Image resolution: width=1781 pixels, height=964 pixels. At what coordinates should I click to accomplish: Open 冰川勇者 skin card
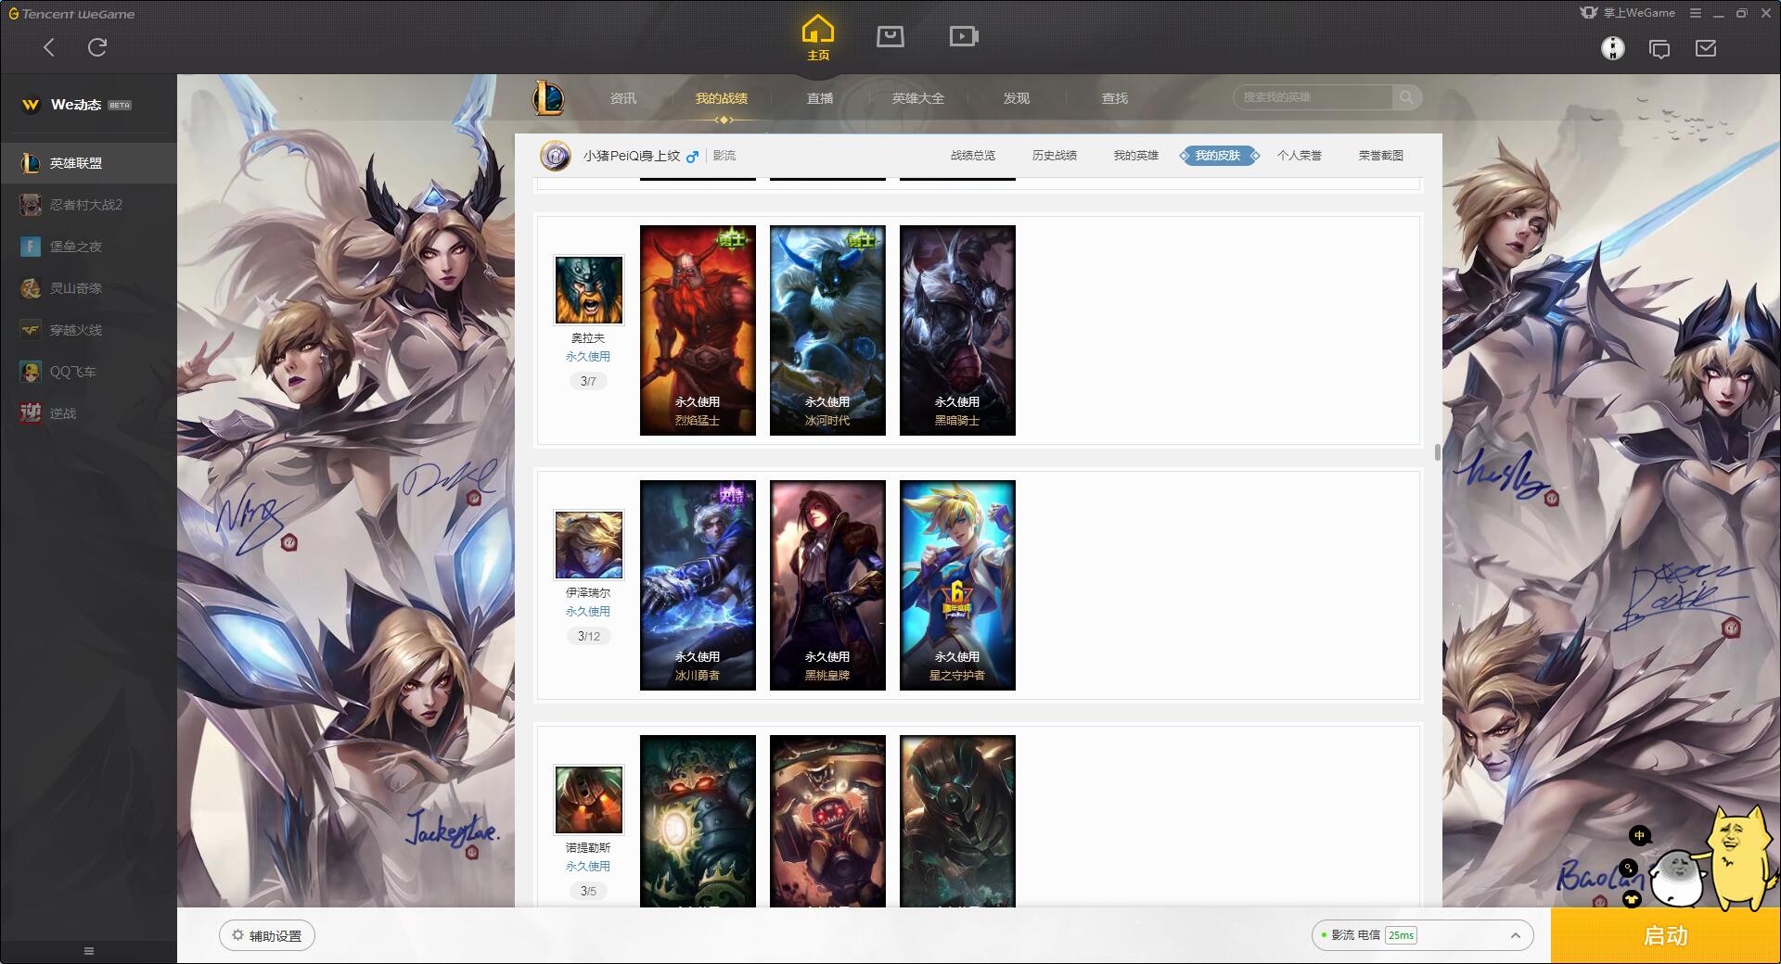pyautogui.click(x=698, y=585)
